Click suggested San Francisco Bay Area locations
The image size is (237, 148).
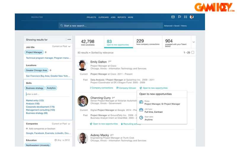point(48,76)
